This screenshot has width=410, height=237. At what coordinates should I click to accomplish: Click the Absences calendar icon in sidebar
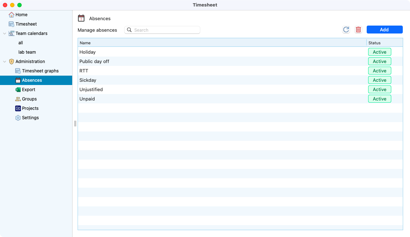18,80
